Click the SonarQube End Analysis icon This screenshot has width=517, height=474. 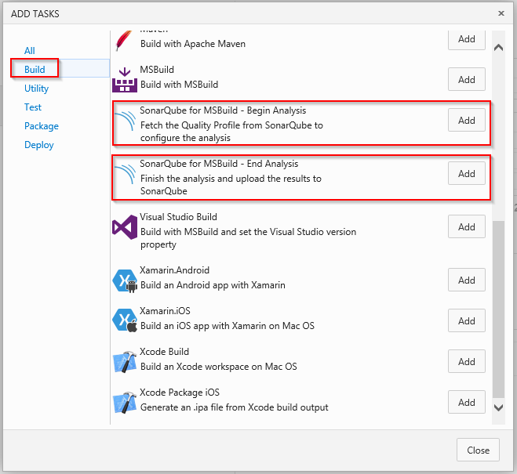pos(126,177)
